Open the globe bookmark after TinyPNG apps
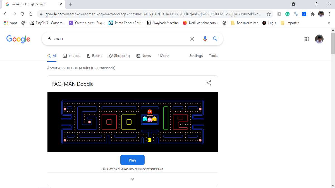The image size is (335, 188). tap(23, 23)
